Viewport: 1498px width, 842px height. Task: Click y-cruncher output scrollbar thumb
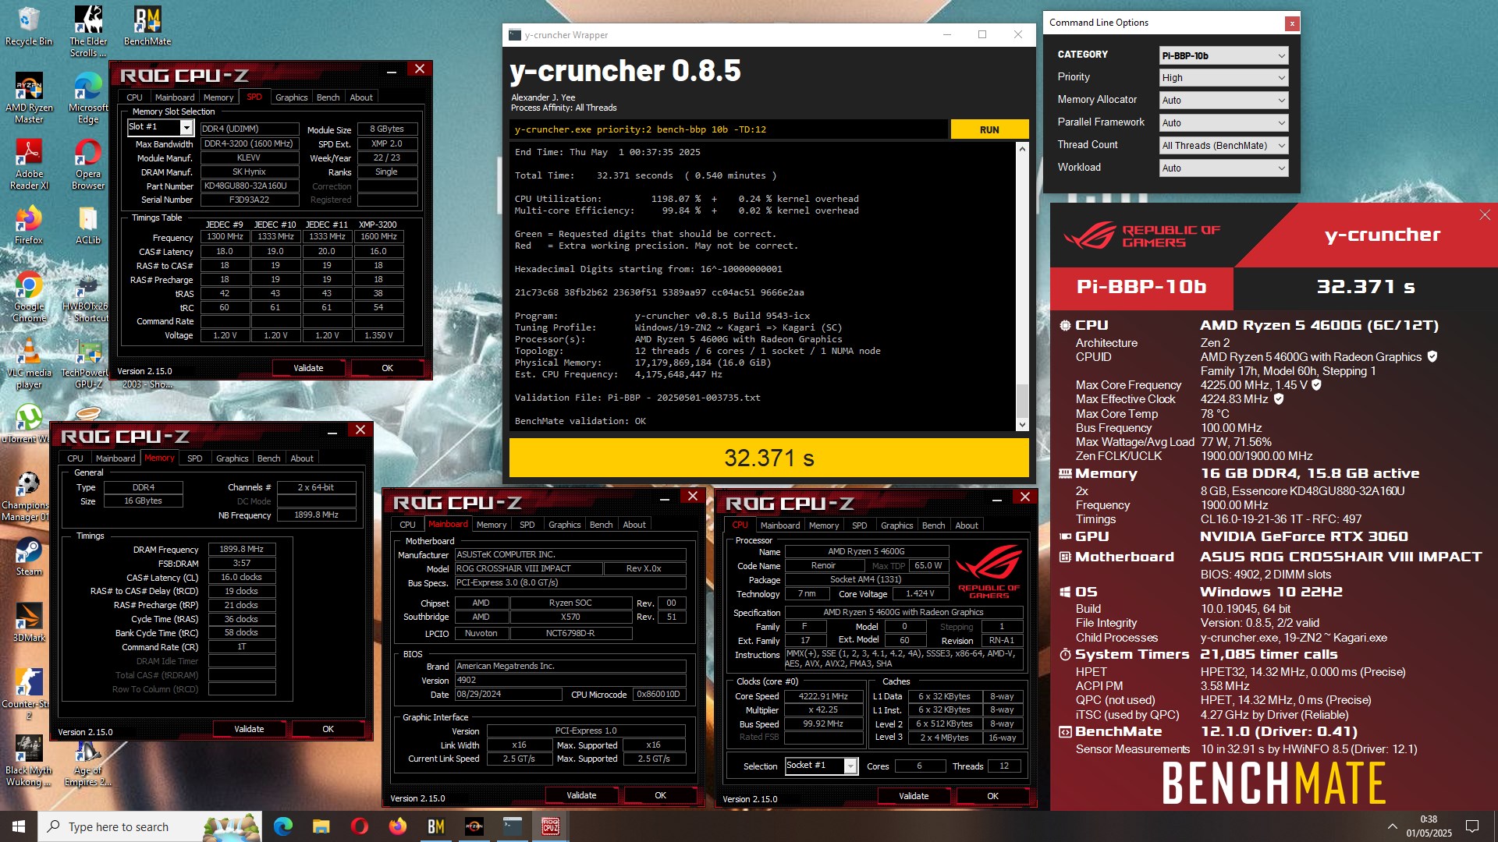click(1022, 401)
